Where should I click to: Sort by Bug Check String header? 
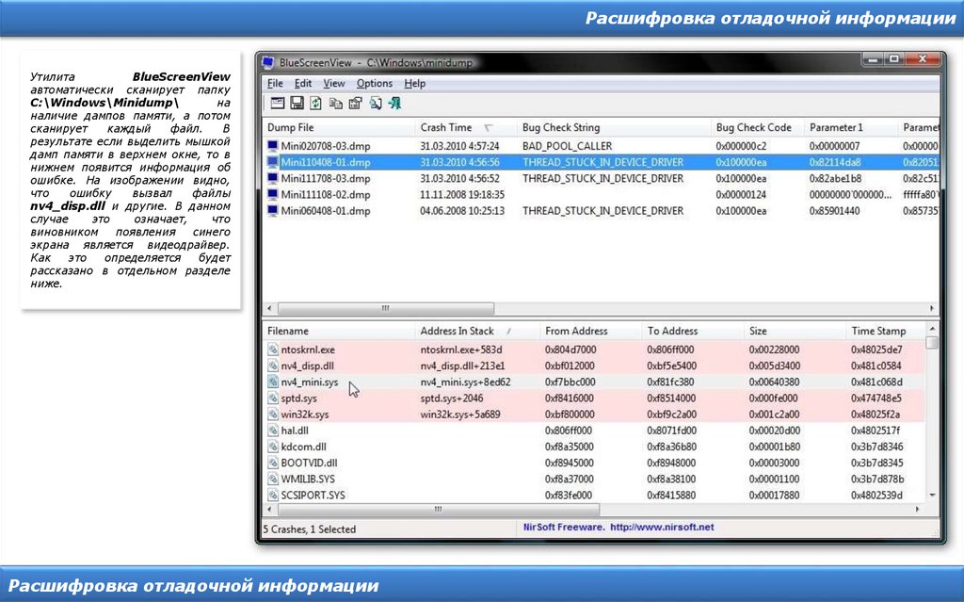pyautogui.click(x=561, y=127)
